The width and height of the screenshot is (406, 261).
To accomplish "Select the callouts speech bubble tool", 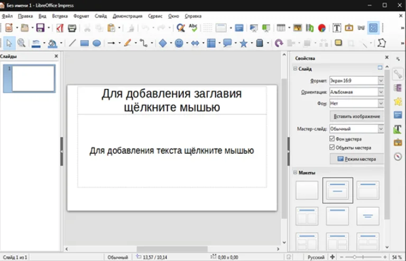I will pos(227,43).
